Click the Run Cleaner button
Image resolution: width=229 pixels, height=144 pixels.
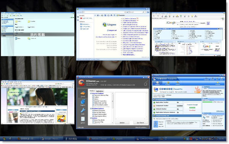point(140,123)
